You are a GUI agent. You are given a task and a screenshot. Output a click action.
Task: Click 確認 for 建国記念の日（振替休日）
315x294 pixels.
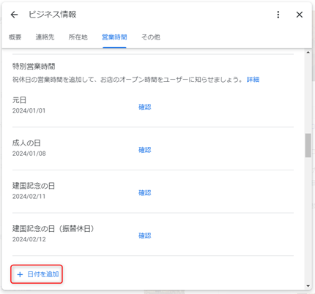pos(145,235)
